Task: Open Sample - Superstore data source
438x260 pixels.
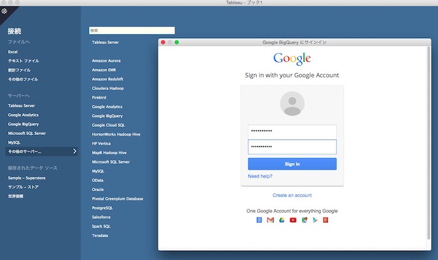Action: click(x=26, y=178)
